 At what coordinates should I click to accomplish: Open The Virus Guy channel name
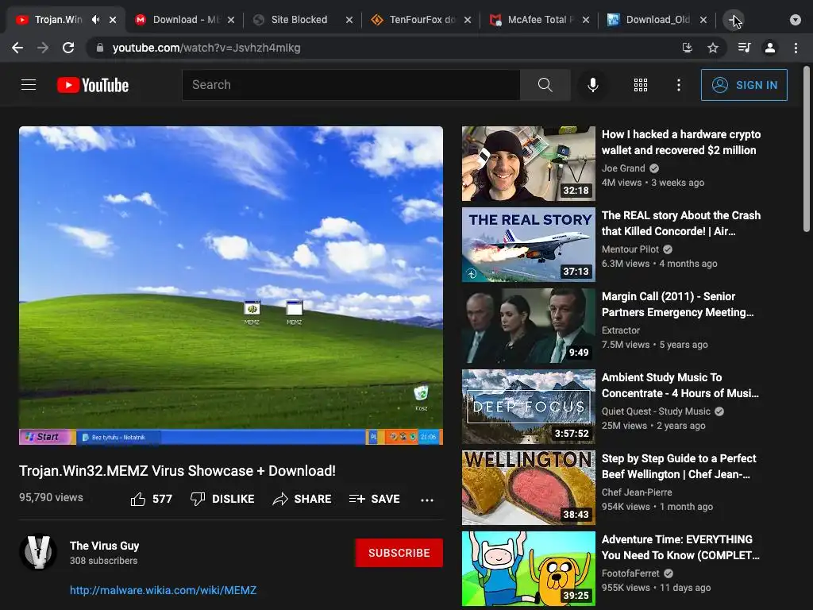[104, 546]
